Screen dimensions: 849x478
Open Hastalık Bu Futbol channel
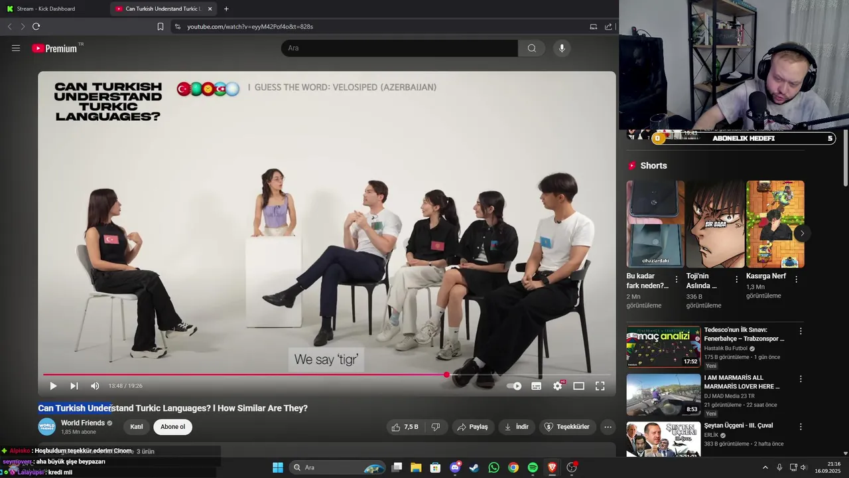point(726,348)
